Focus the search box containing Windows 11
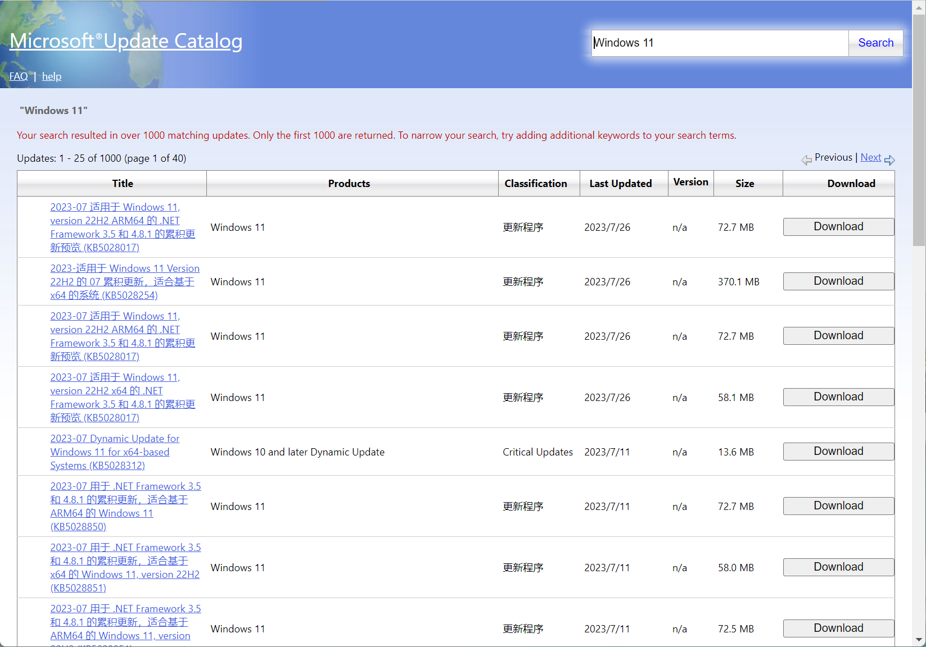This screenshot has height=647, width=926. (x=720, y=43)
